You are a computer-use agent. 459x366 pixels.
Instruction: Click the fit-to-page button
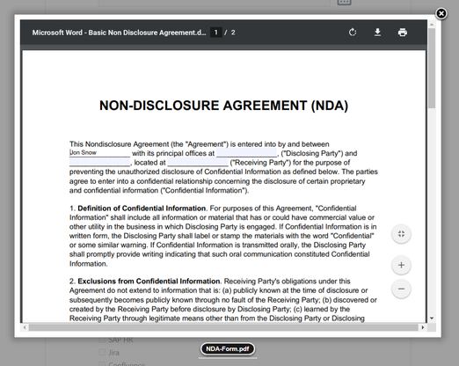[401, 234]
